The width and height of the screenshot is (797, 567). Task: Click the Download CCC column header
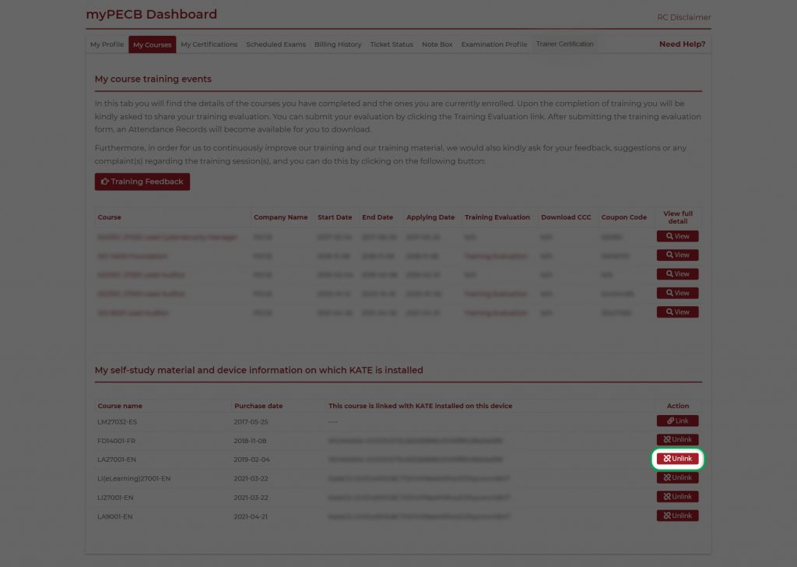566,217
